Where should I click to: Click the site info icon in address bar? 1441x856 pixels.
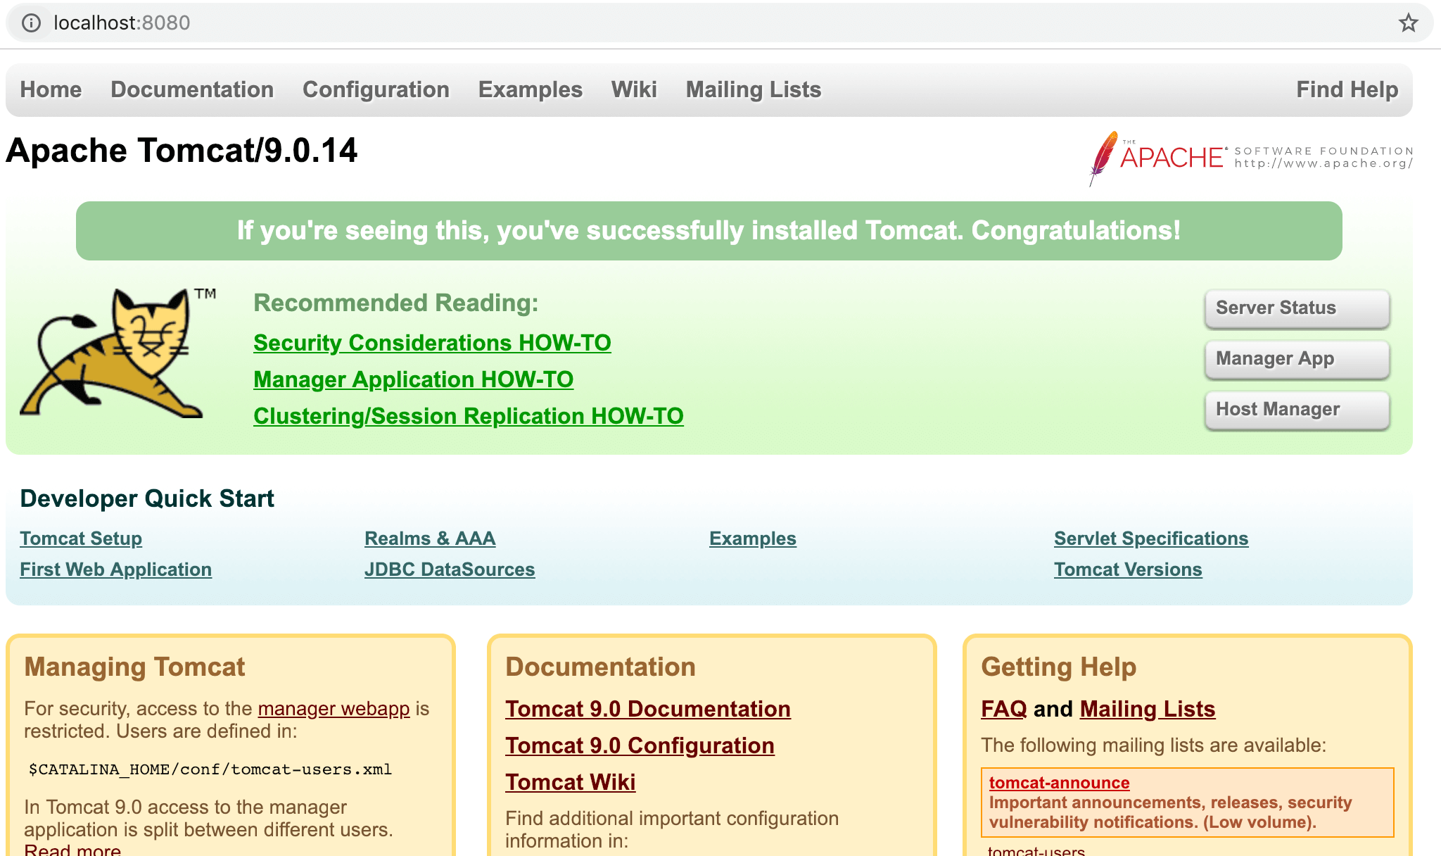[31, 23]
